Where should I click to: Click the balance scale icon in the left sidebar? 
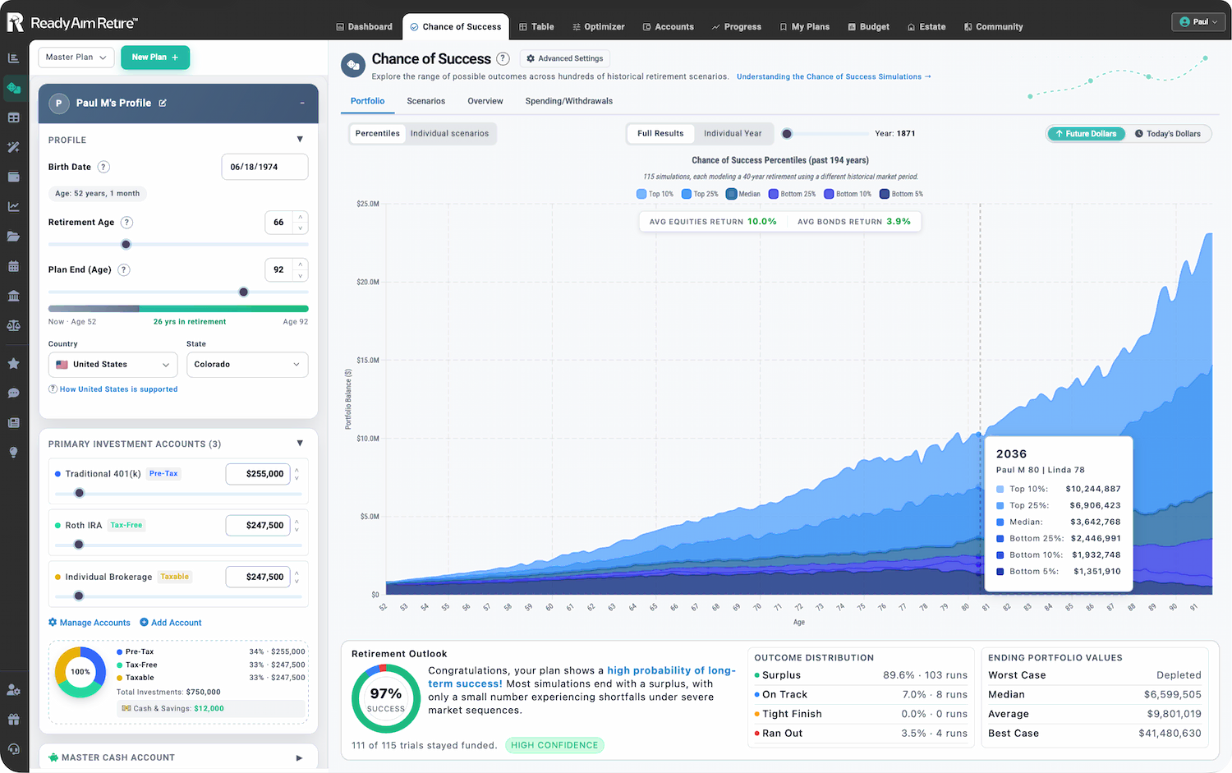(x=14, y=325)
